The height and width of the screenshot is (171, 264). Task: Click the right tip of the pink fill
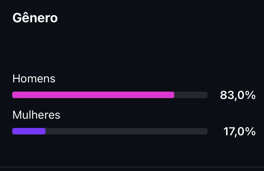click(x=173, y=95)
